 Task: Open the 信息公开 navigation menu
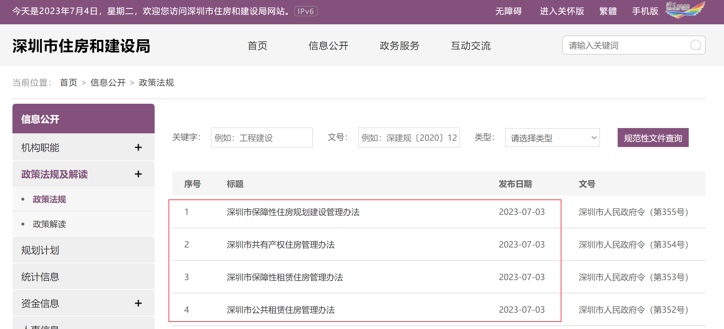coord(328,46)
